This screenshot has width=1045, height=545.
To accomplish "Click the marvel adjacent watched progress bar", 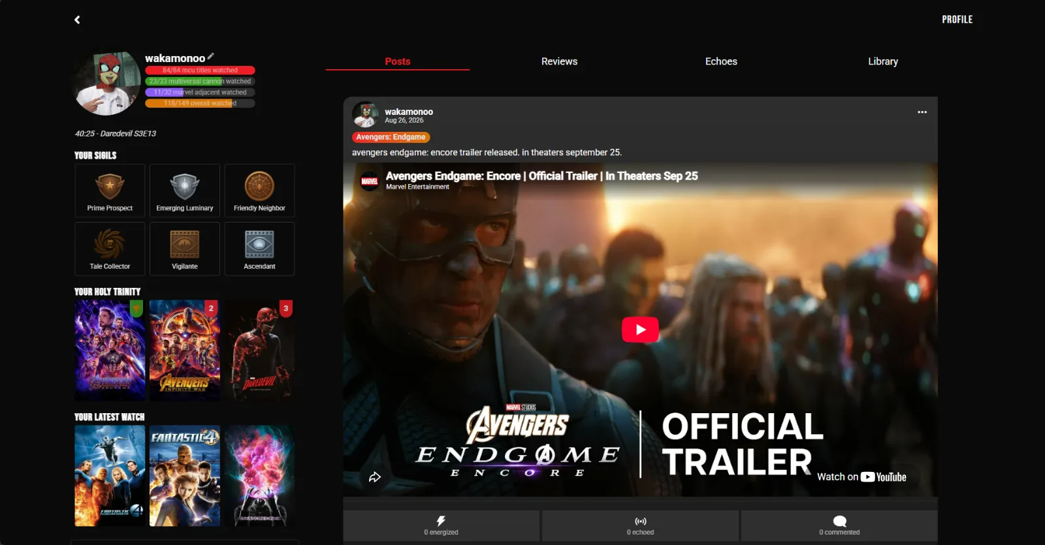I will coord(200,92).
